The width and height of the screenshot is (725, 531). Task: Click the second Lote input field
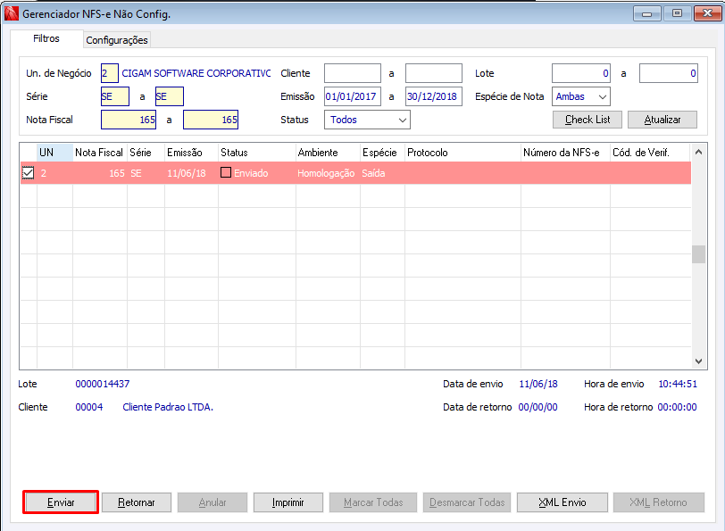(x=669, y=73)
